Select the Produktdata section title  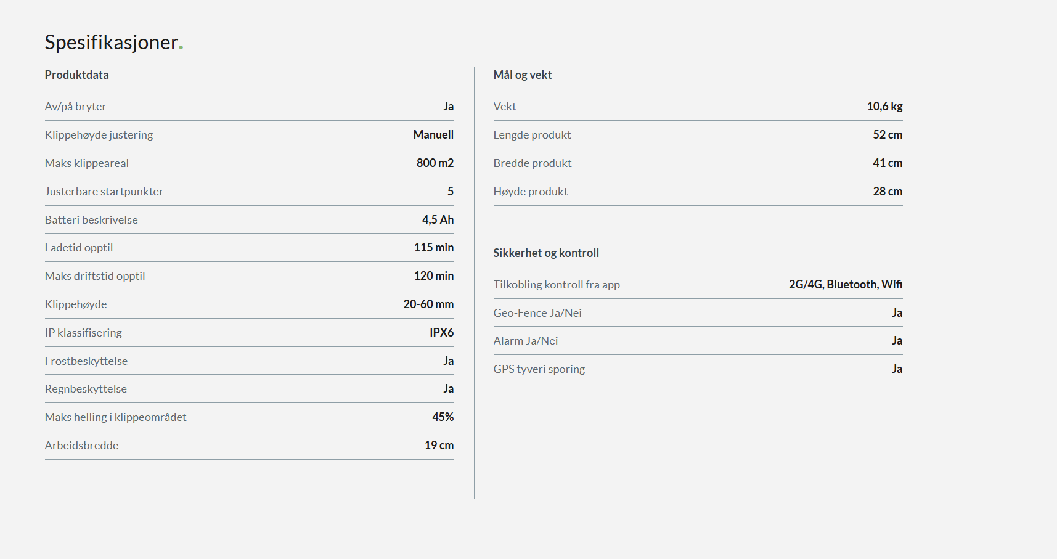(x=76, y=75)
